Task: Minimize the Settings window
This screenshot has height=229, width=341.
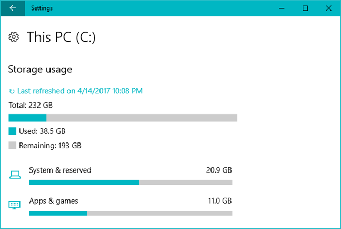Action: tap(282, 8)
